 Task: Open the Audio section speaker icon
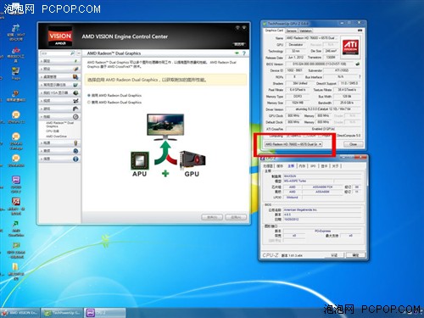(75, 151)
